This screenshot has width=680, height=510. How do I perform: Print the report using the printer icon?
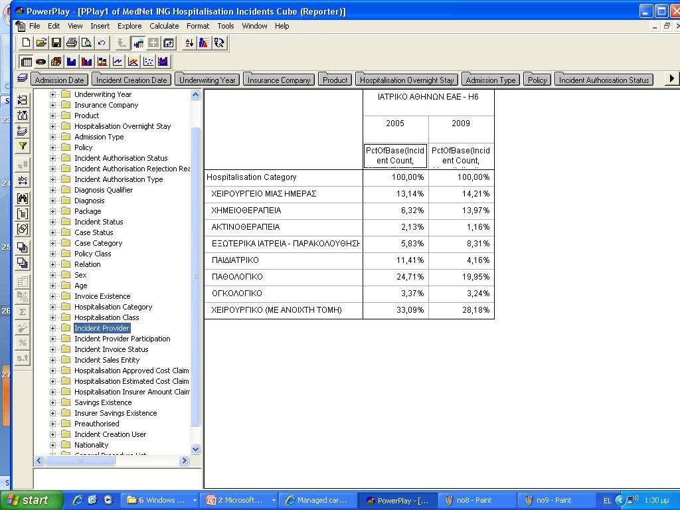pyautogui.click(x=72, y=42)
